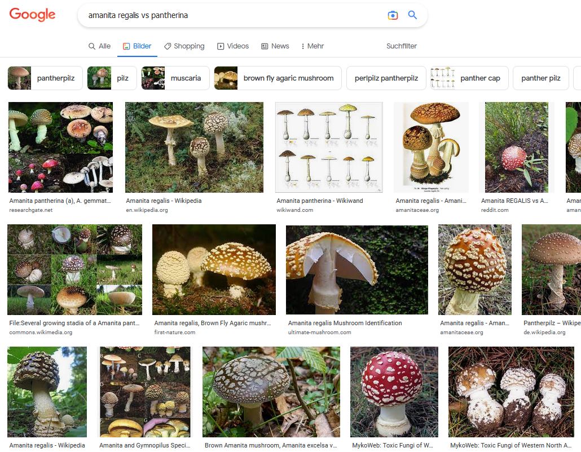Expand the Mehr menu
The image size is (581, 452).
(x=312, y=46)
